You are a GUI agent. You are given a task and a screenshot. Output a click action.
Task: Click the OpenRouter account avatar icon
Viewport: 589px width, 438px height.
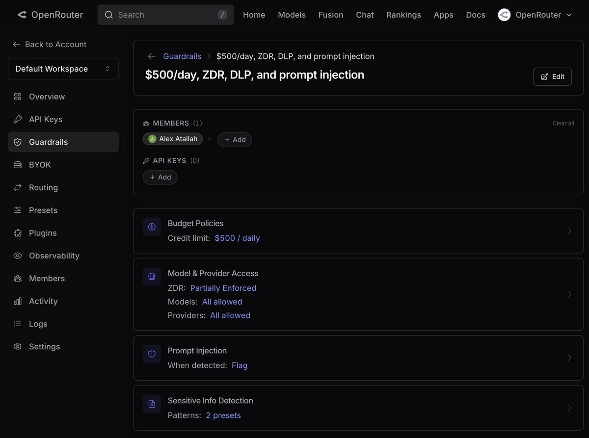click(x=504, y=15)
